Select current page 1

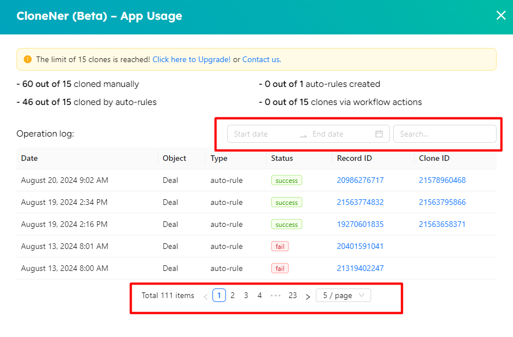[x=219, y=295]
